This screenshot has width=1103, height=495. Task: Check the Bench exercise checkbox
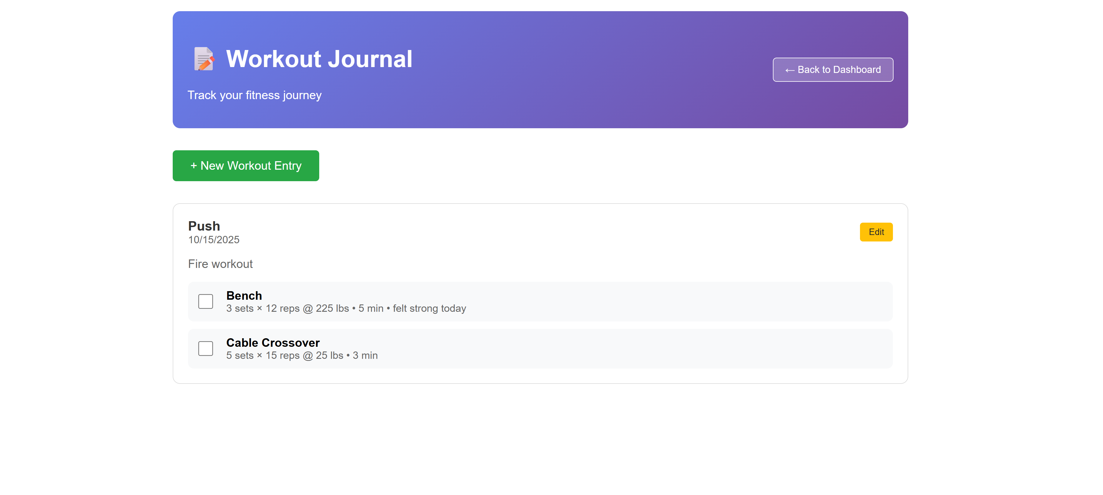pyautogui.click(x=206, y=301)
